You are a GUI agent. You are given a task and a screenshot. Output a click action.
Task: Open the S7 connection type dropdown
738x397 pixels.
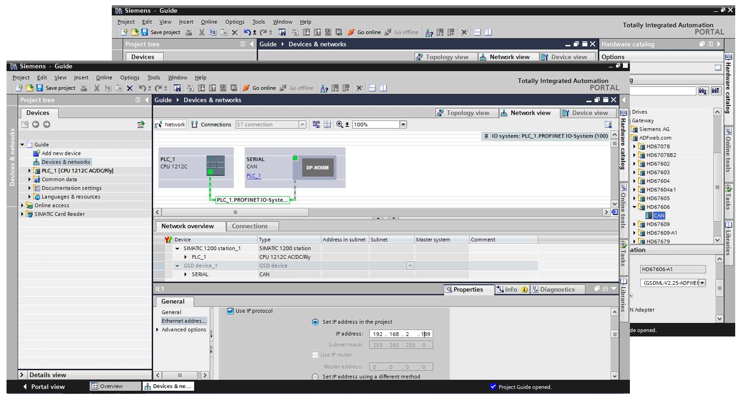pyautogui.click(x=302, y=124)
